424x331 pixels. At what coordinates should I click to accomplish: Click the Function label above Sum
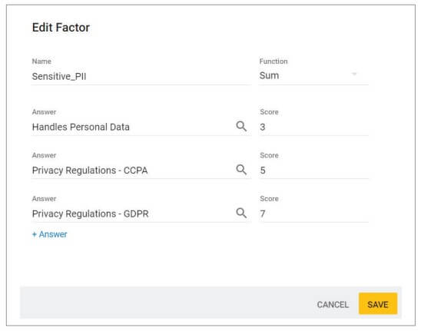coord(273,61)
